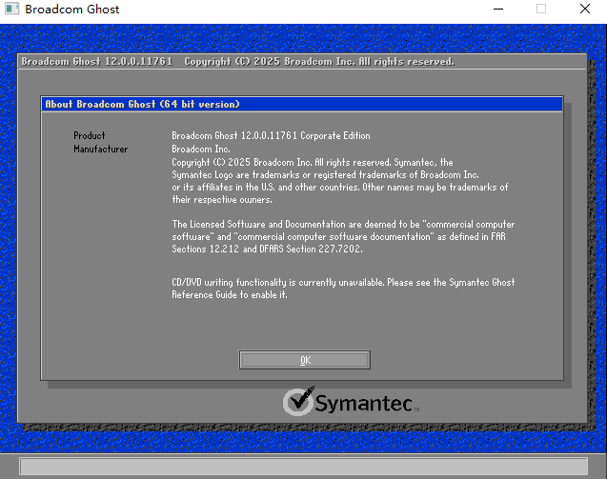Click the 'About Broadcom Ghost (64 bit version)' title bar
Screen dimensions: 607x479
point(302,104)
